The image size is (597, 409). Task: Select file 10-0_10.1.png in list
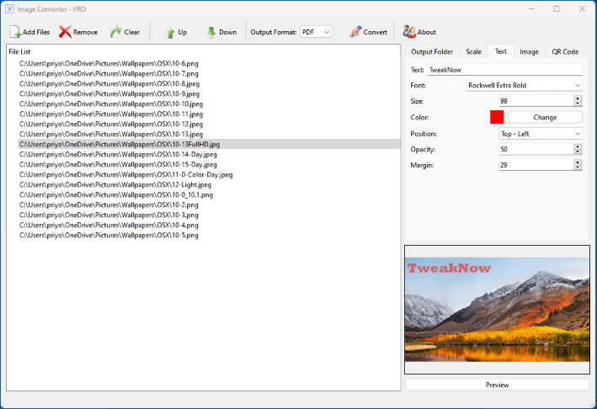(116, 194)
